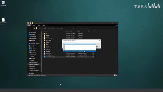The width and height of the screenshot is (163, 92).
Task: Jump to UnrealProjects in the address breadcrumb
Action: pyautogui.click(x=51, y=28)
